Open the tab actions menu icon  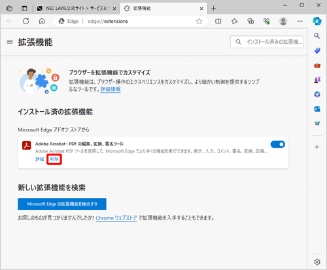point(24,8)
